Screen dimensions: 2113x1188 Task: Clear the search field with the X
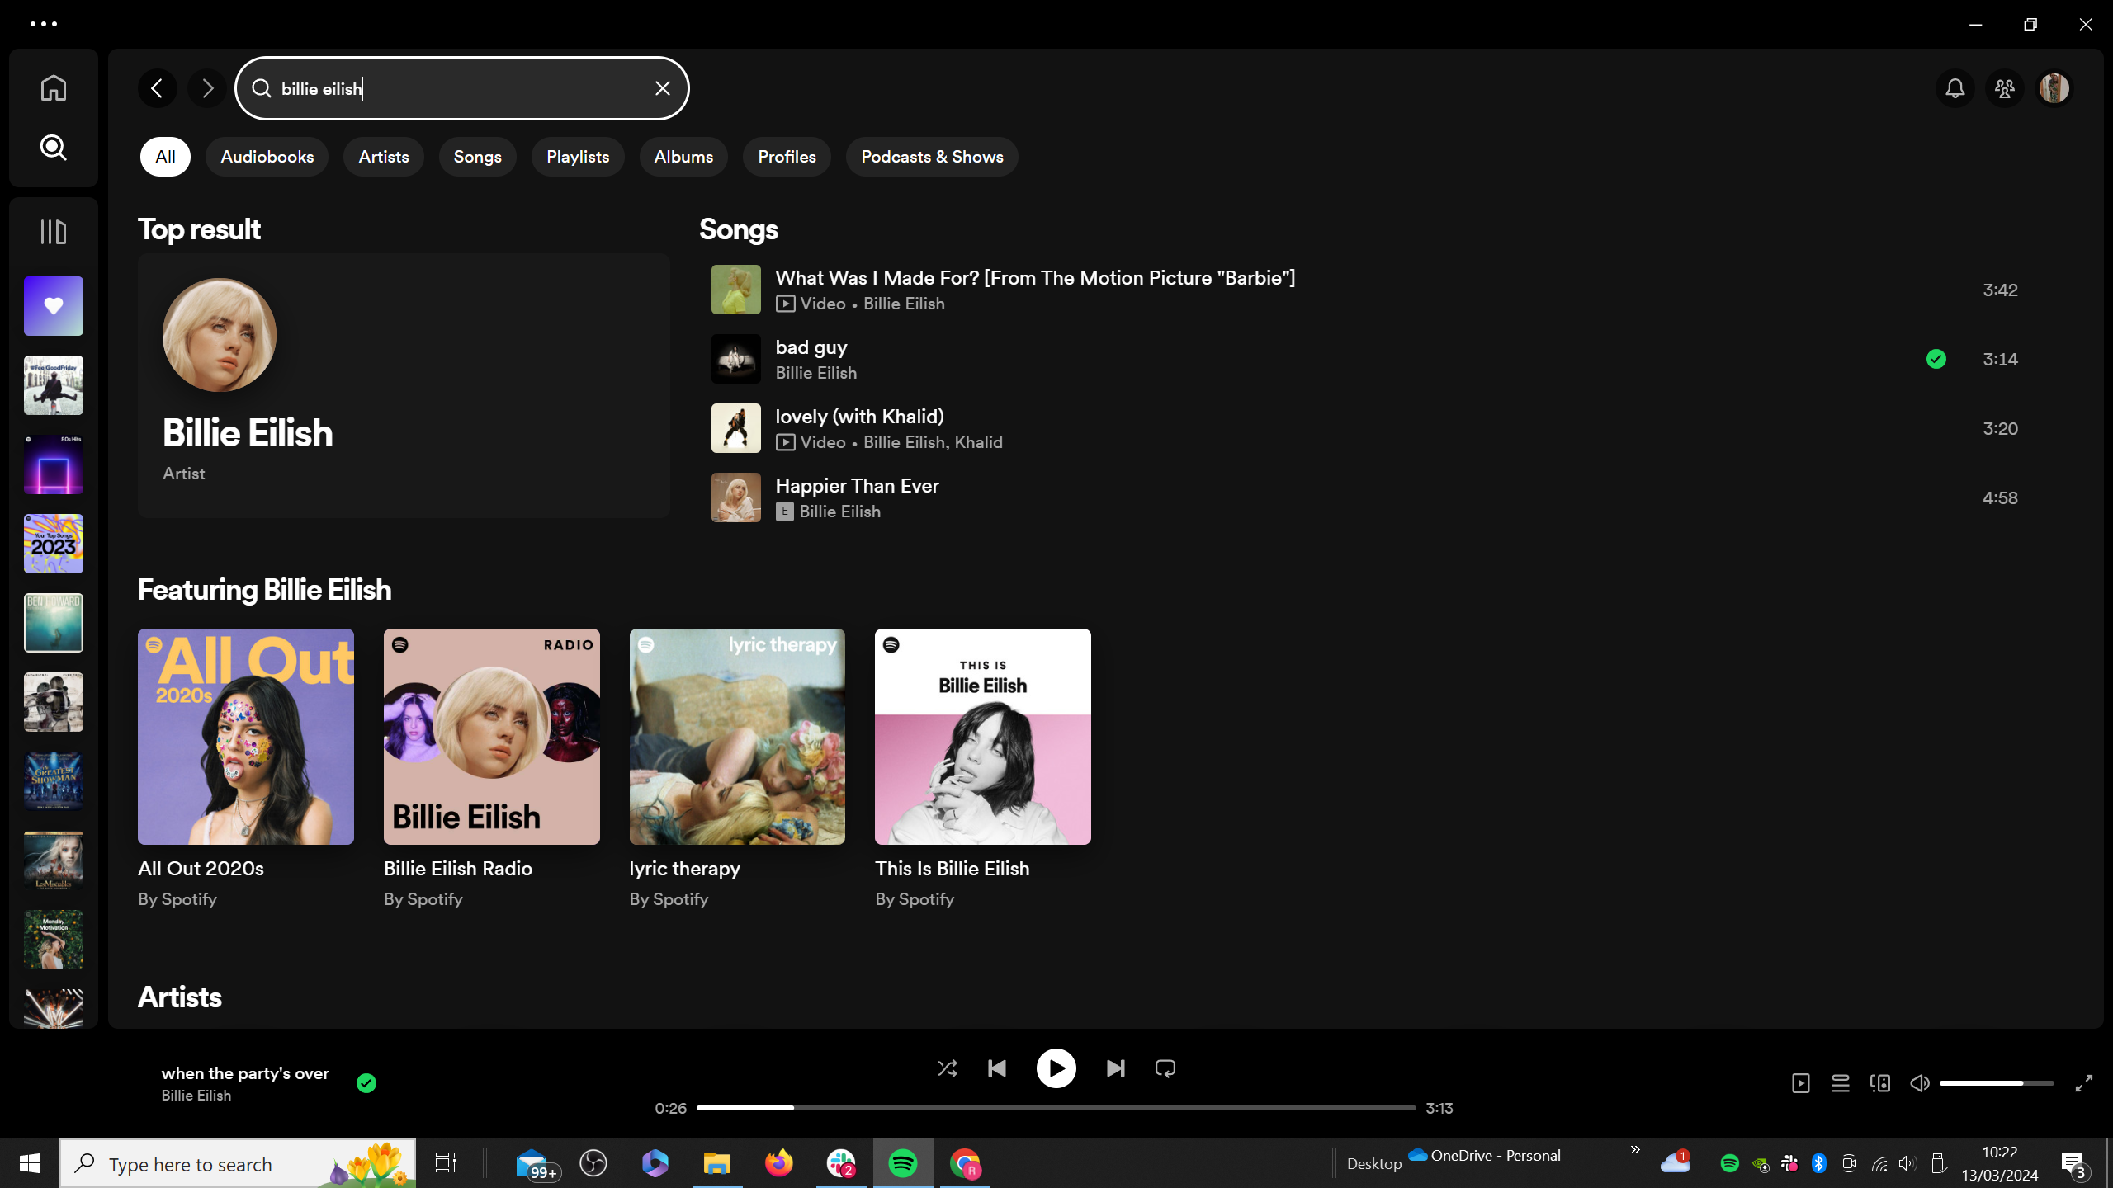663,88
